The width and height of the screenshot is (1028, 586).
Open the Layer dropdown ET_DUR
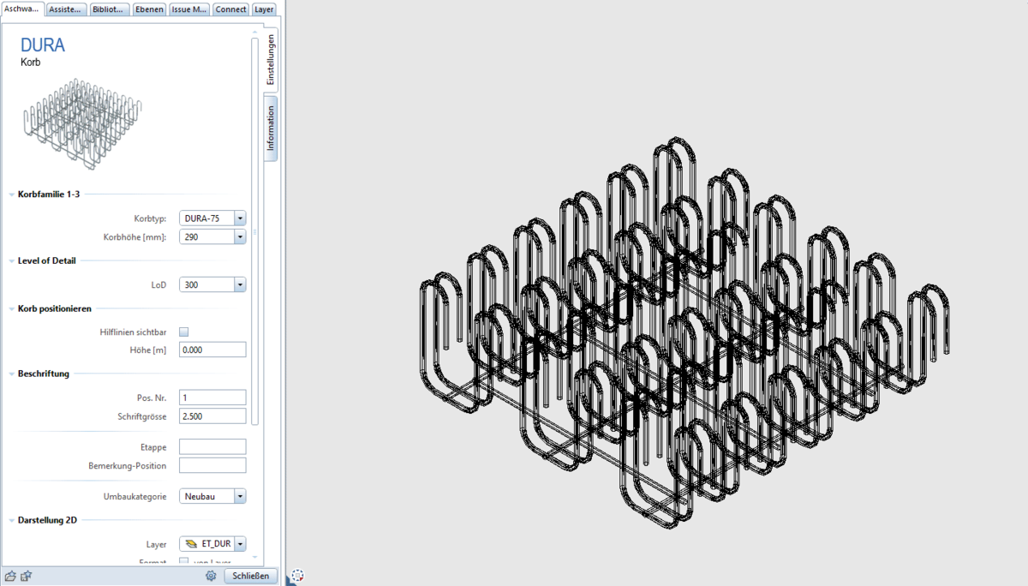click(x=212, y=544)
